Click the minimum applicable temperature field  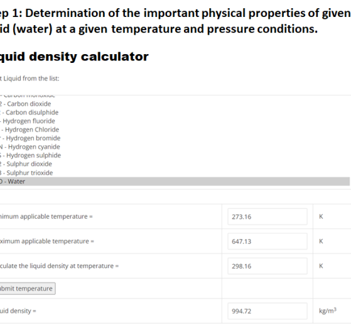coord(267,216)
